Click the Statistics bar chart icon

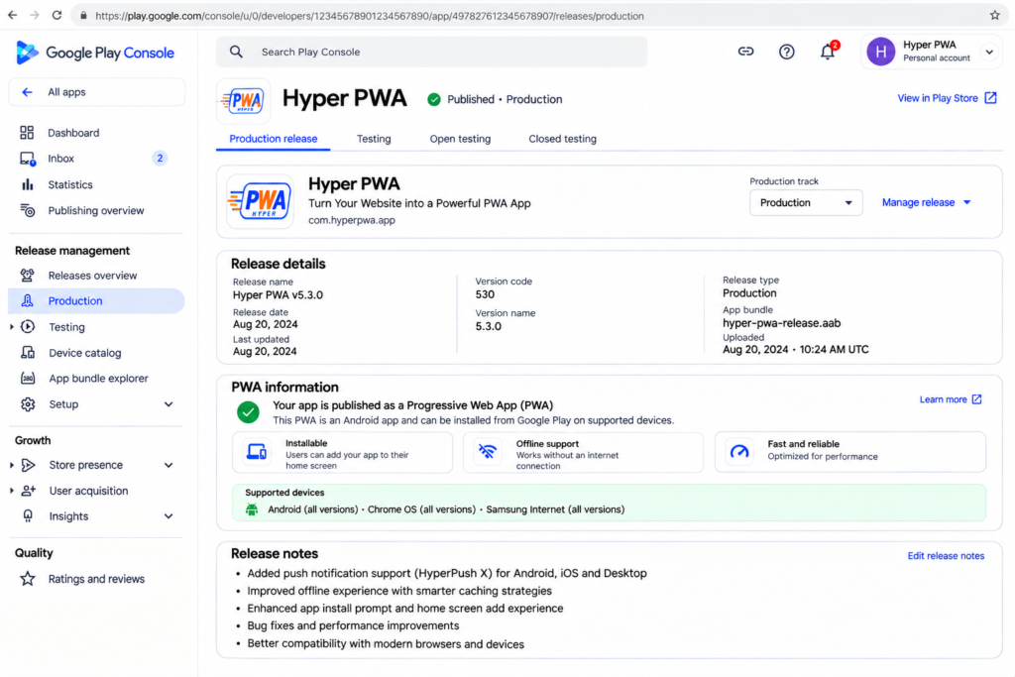coord(27,184)
